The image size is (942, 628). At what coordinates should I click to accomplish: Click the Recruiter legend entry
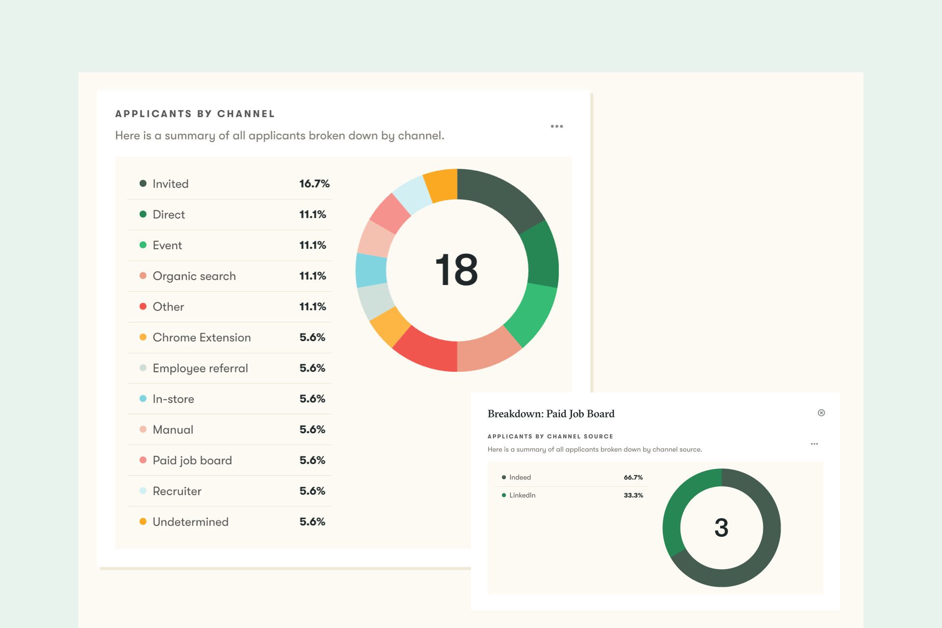[x=177, y=491]
